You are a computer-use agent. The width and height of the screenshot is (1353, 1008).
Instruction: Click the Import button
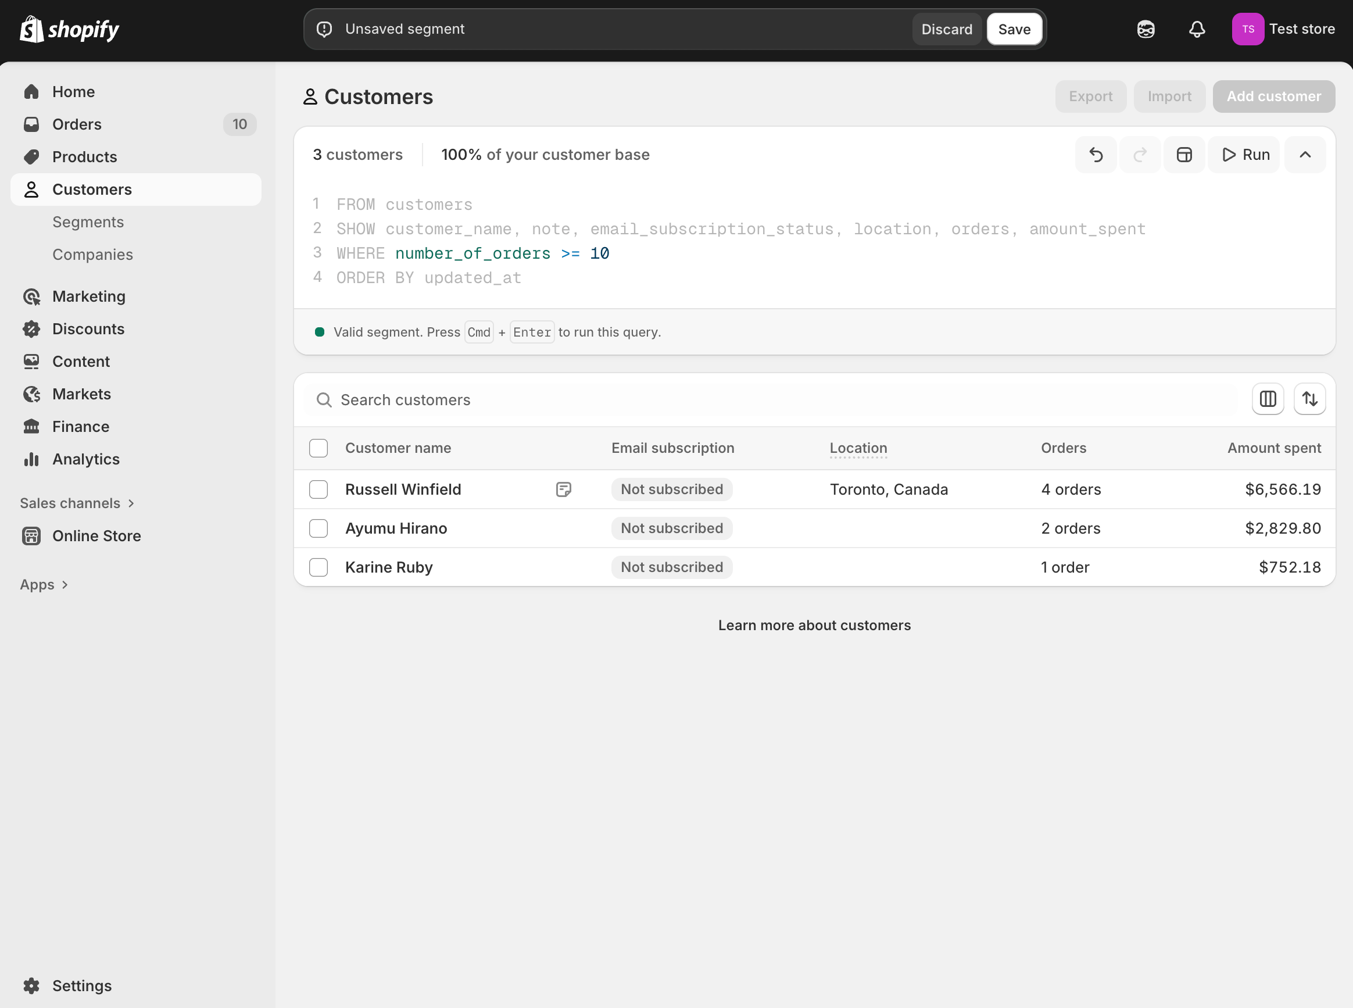(1169, 96)
